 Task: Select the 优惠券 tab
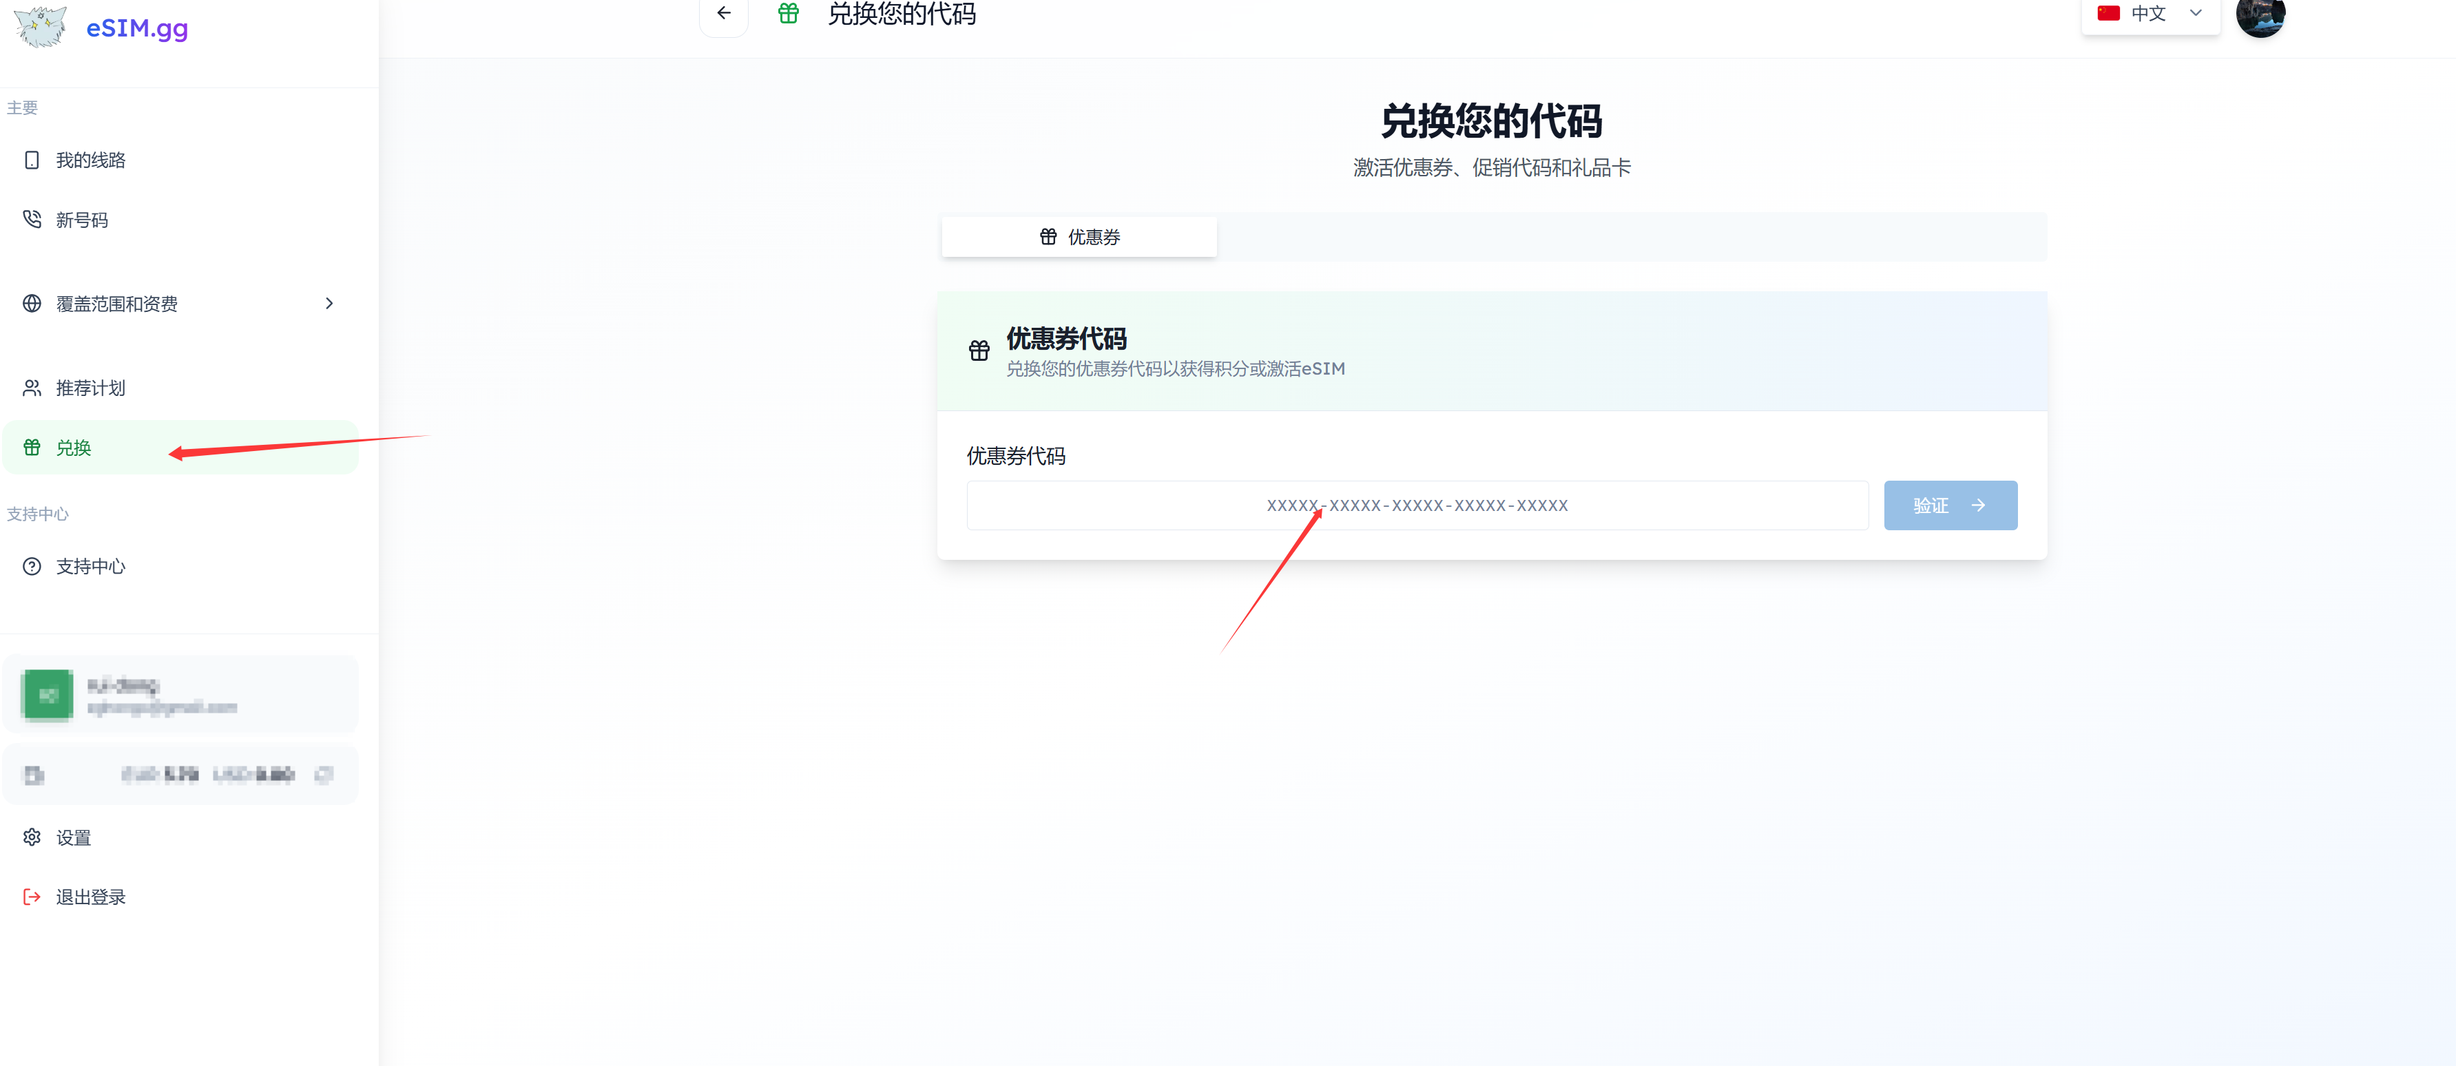pos(1079,238)
